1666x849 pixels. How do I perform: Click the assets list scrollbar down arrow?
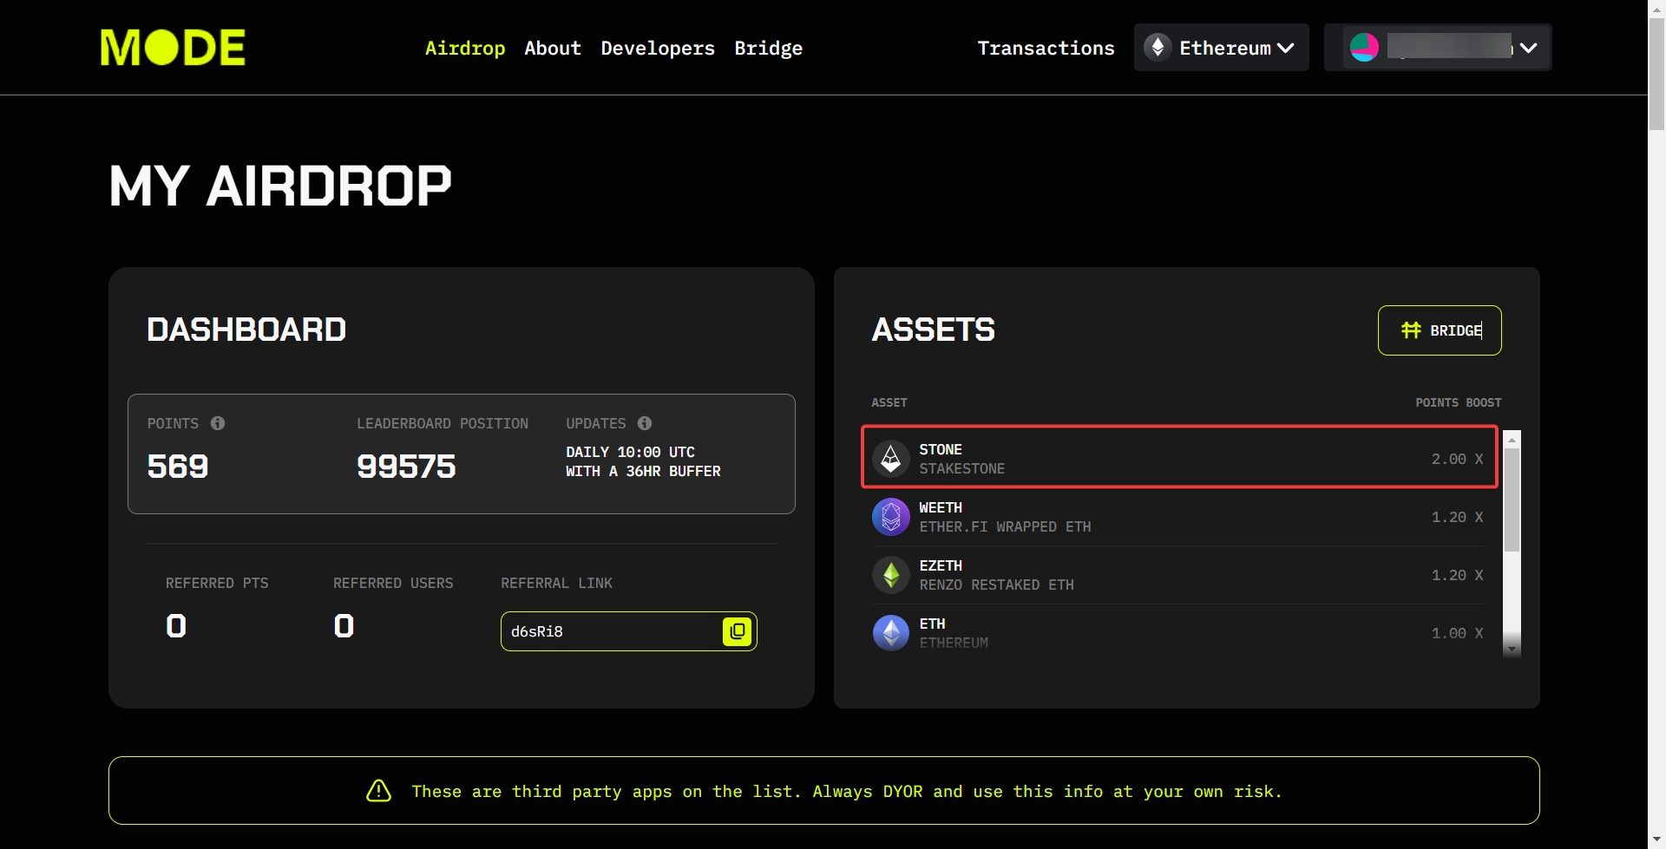click(1512, 649)
